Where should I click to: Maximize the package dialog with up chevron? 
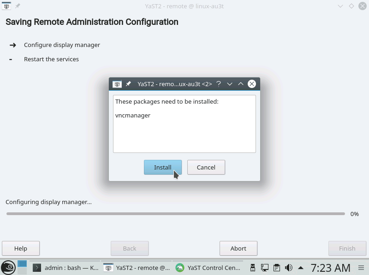(x=240, y=84)
